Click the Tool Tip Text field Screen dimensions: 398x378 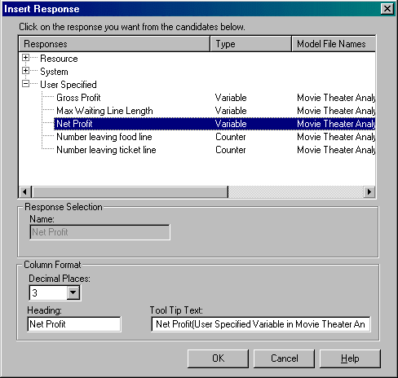point(261,324)
